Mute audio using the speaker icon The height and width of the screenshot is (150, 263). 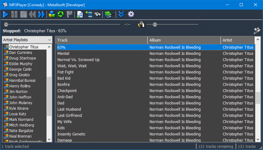click(x=141, y=24)
